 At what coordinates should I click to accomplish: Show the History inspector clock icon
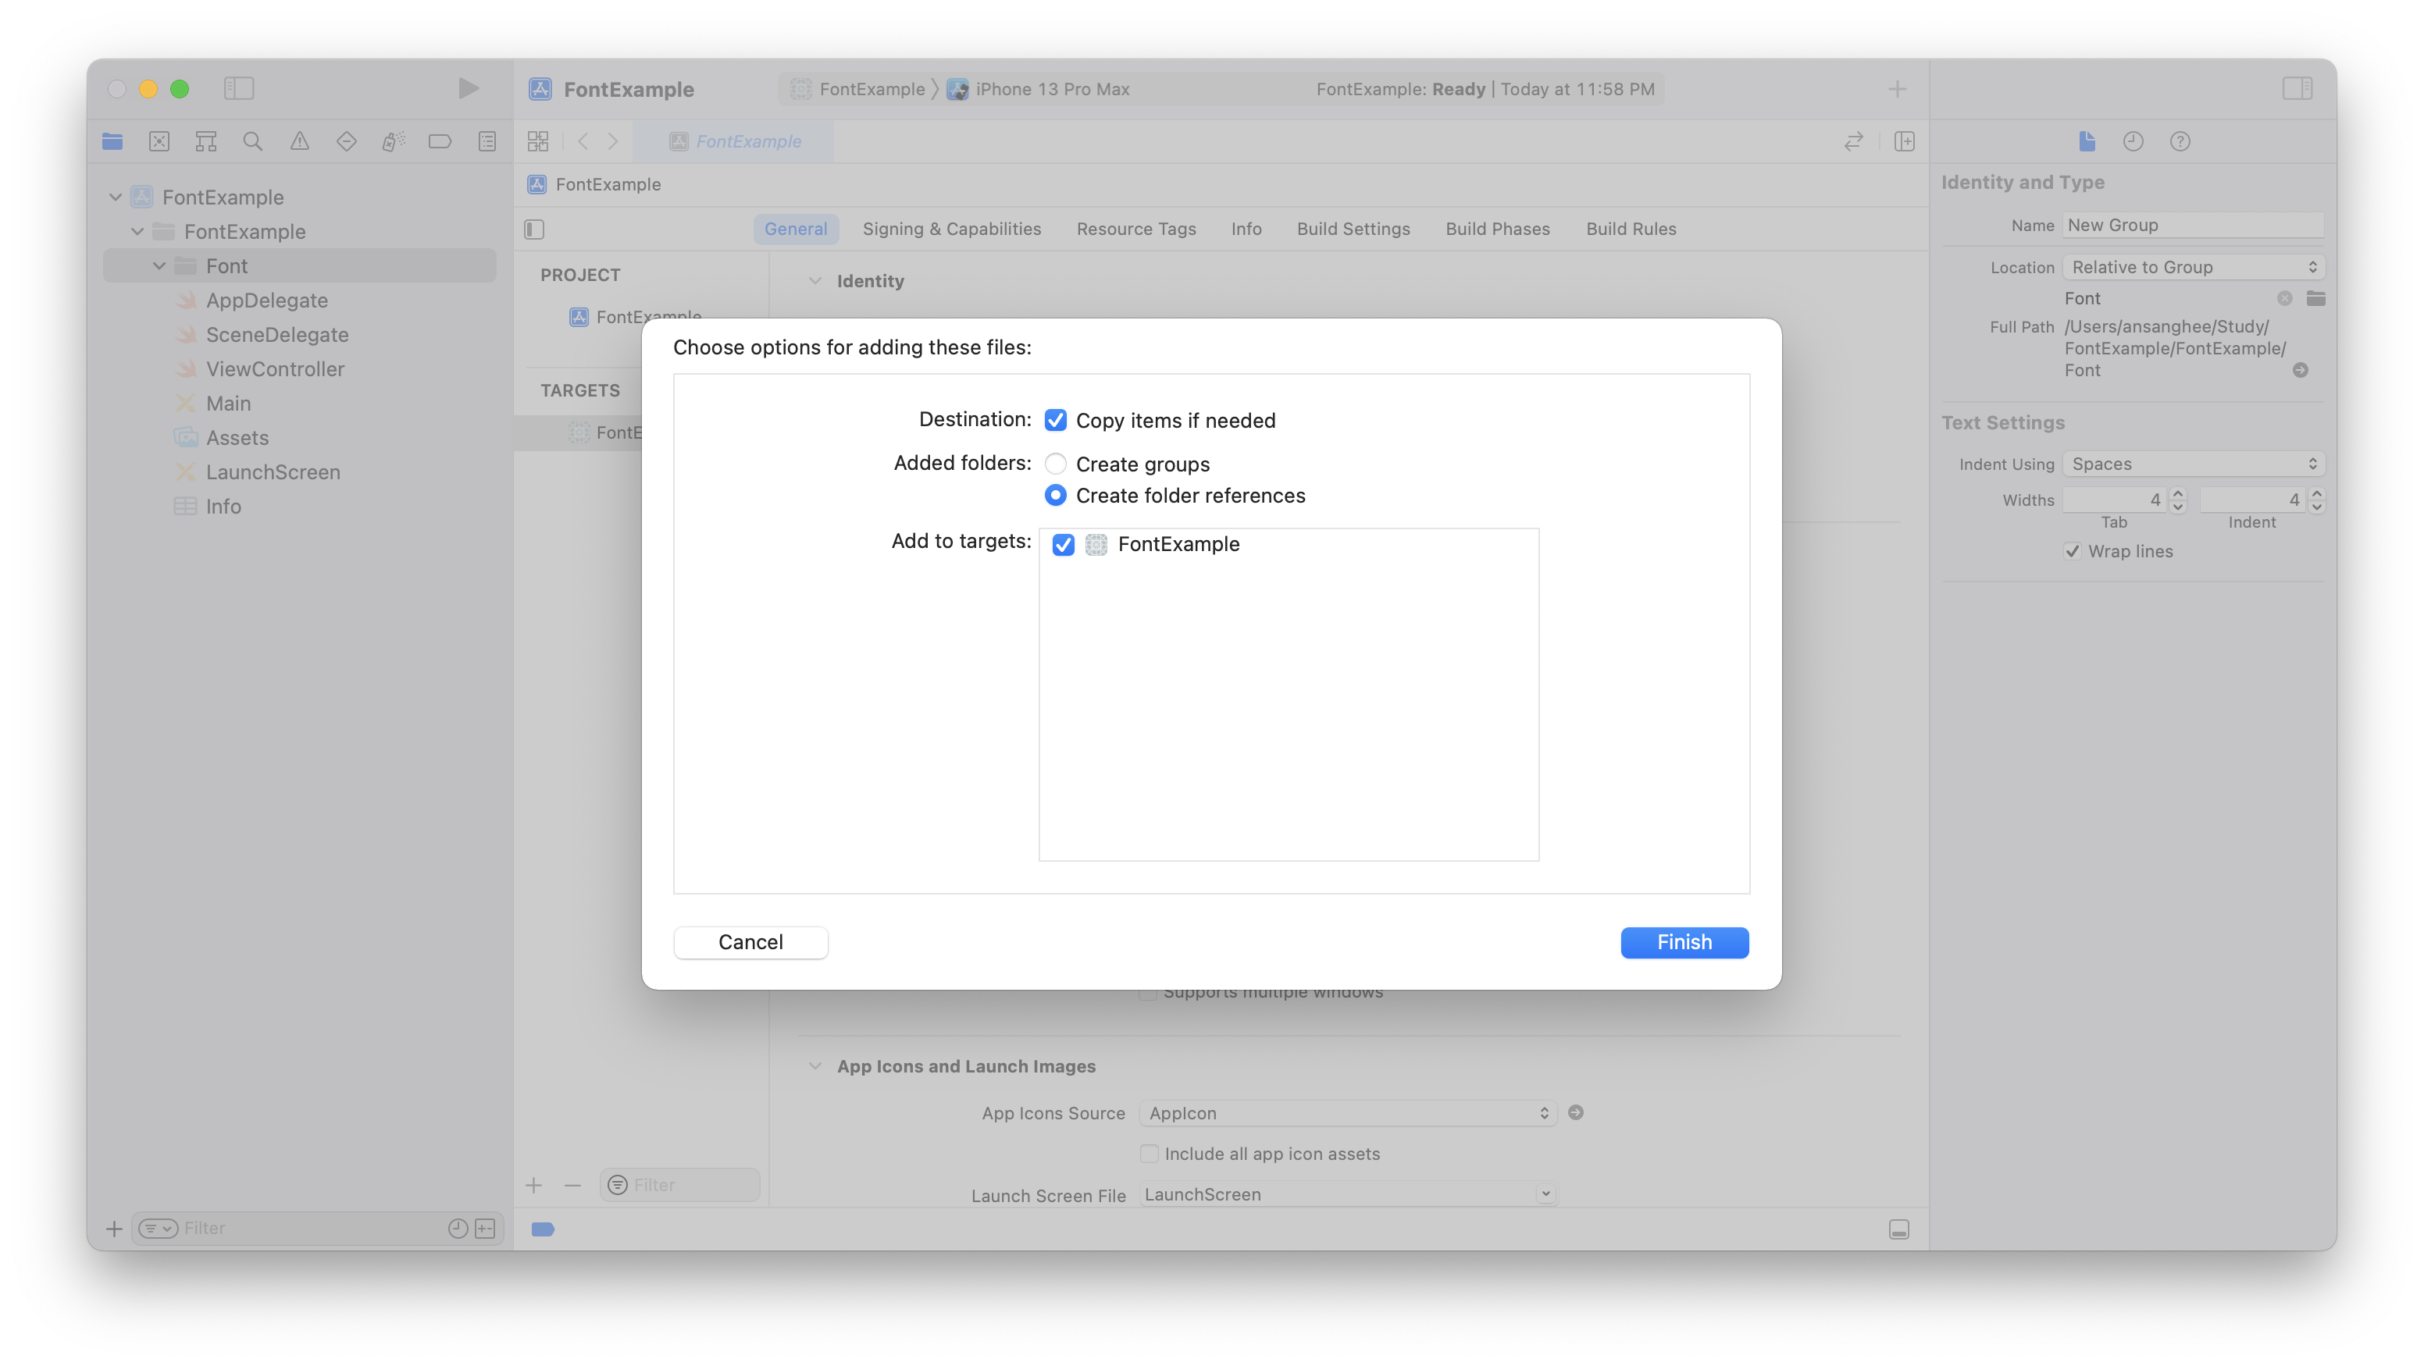[x=2132, y=141]
